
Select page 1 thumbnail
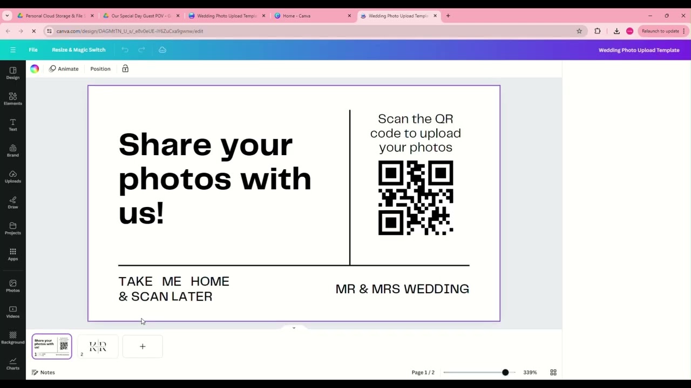(51, 347)
